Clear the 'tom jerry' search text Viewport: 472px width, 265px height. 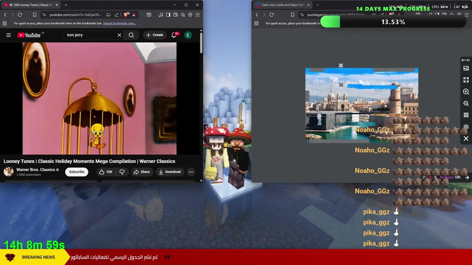point(119,35)
